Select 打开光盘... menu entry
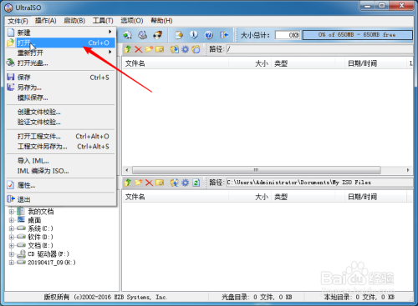The image size is (418, 306). tap(60, 63)
